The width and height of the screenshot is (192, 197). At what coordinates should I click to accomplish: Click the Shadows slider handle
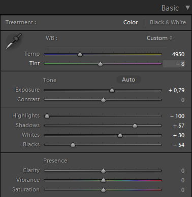(x=135, y=126)
